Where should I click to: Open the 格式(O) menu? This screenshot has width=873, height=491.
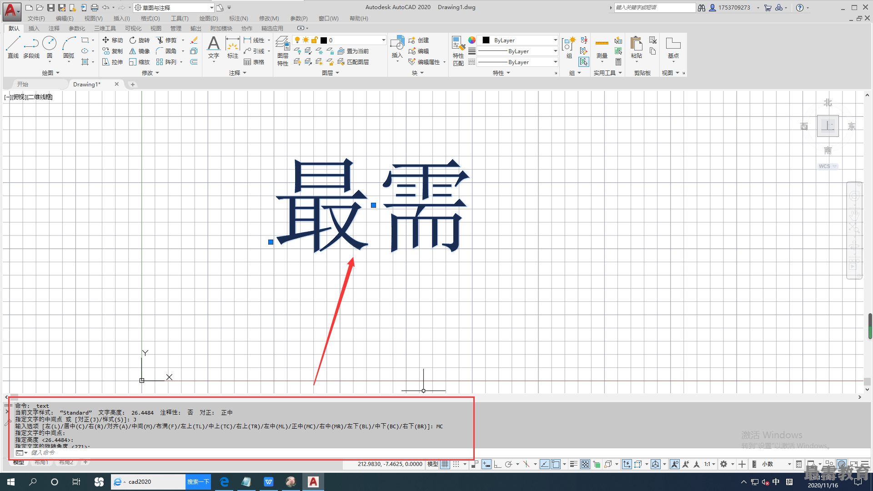click(x=150, y=19)
